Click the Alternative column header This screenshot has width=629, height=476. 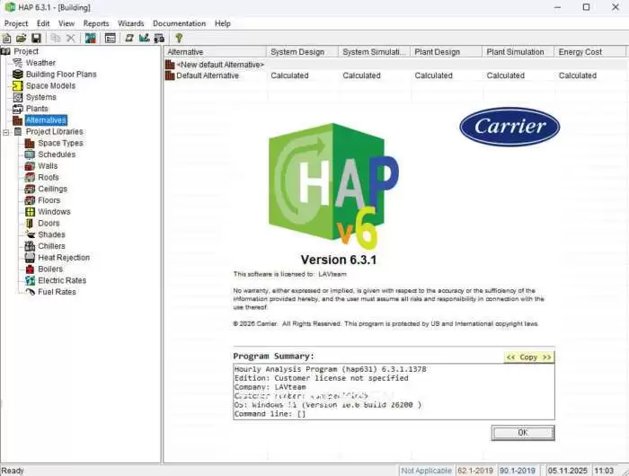point(215,52)
